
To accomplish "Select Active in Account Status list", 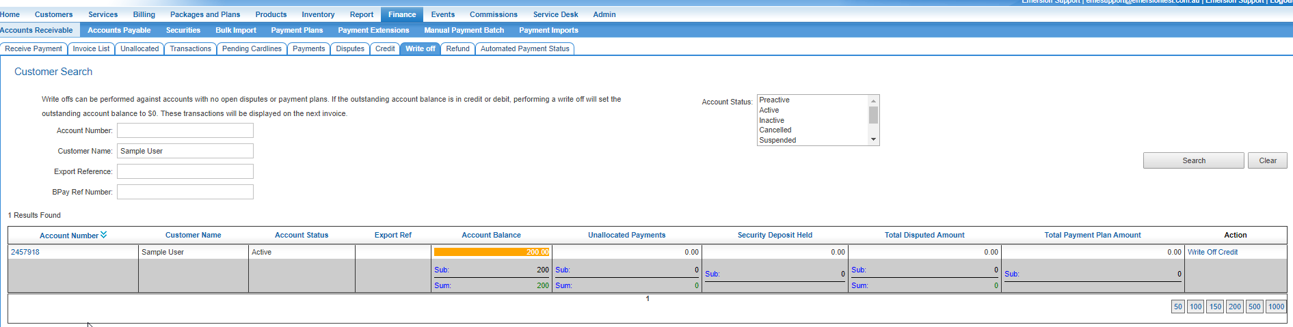I will click(x=769, y=110).
